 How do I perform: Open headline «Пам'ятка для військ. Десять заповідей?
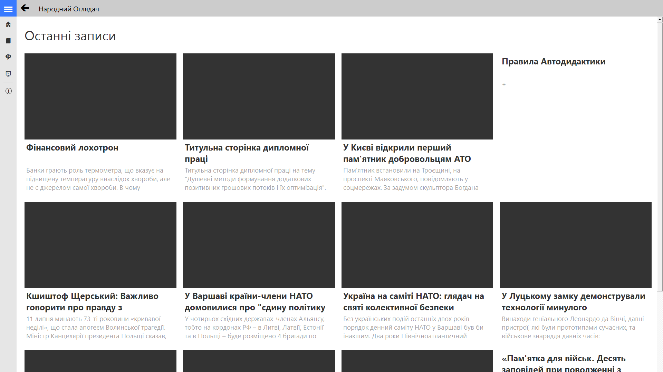coord(564,363)
